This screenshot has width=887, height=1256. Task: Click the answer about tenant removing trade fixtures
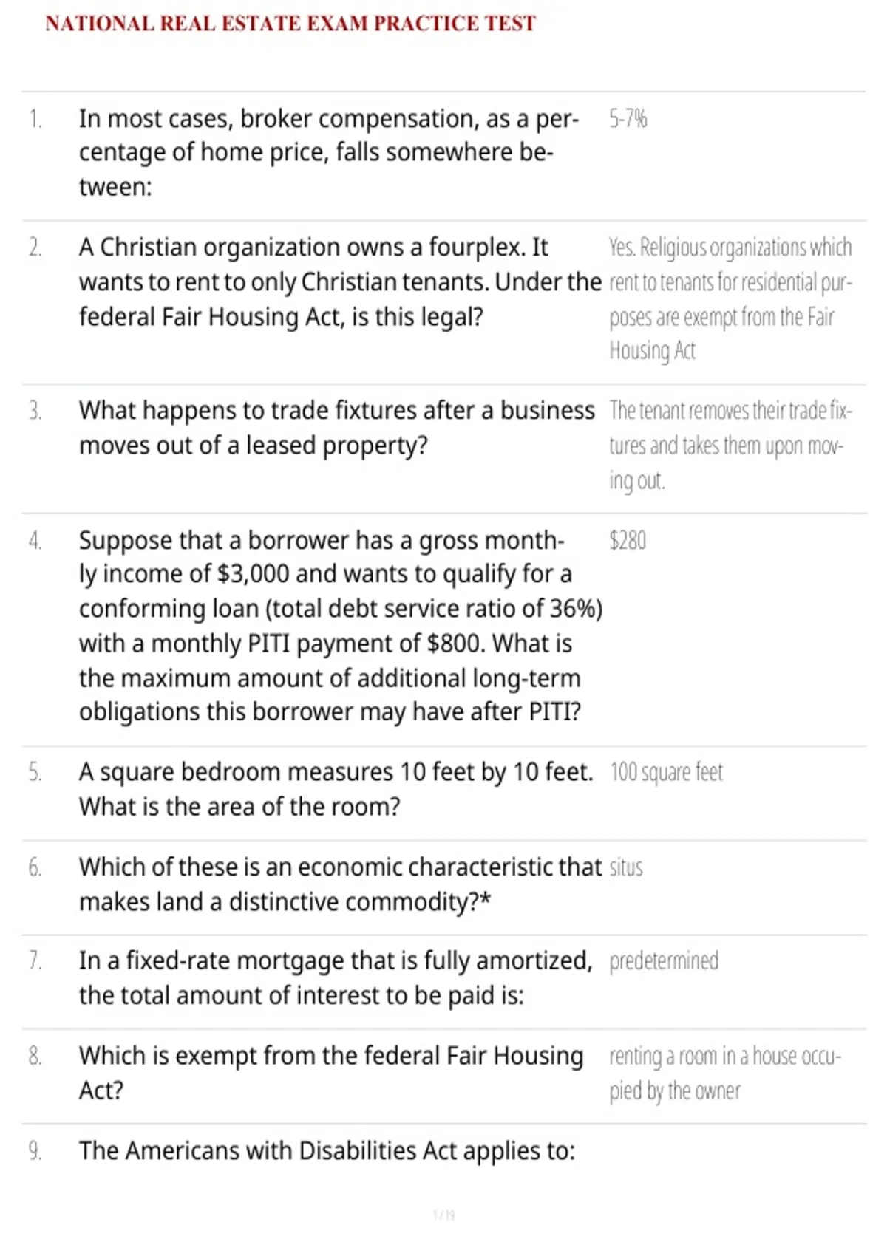[x=730, y=445]
